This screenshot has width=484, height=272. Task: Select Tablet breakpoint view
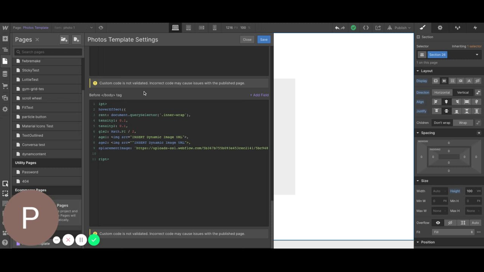pos(188,28)
